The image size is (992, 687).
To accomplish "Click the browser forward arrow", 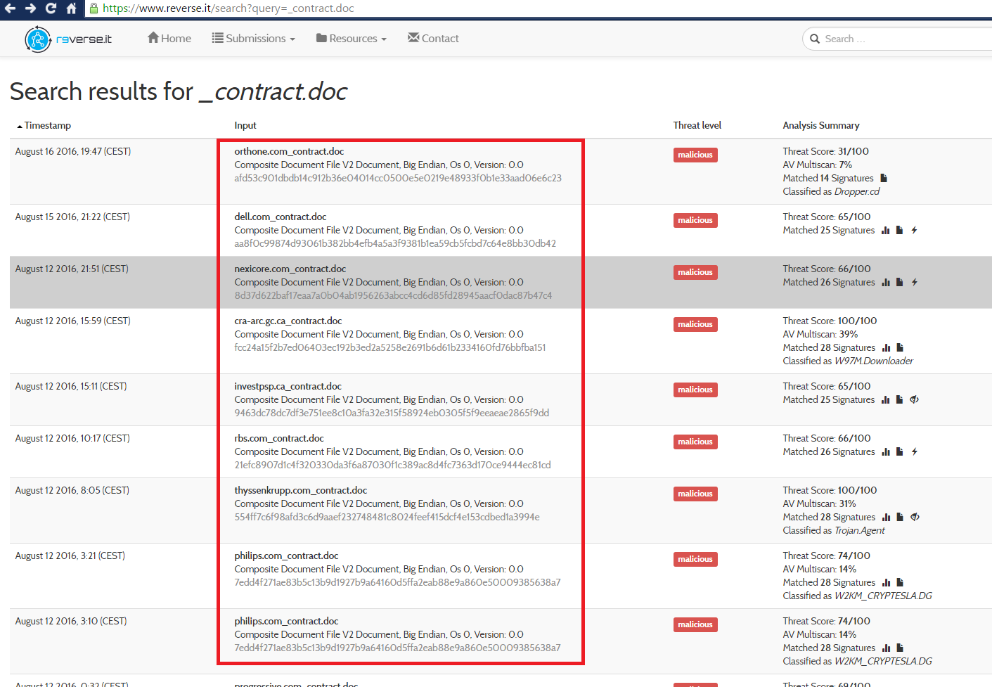I will pos(30,8).
